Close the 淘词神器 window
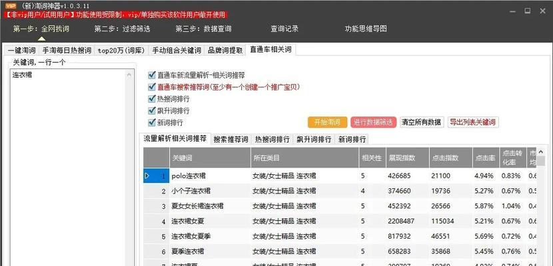The height and width of the screenshot is (266, 553). point(543,11)
